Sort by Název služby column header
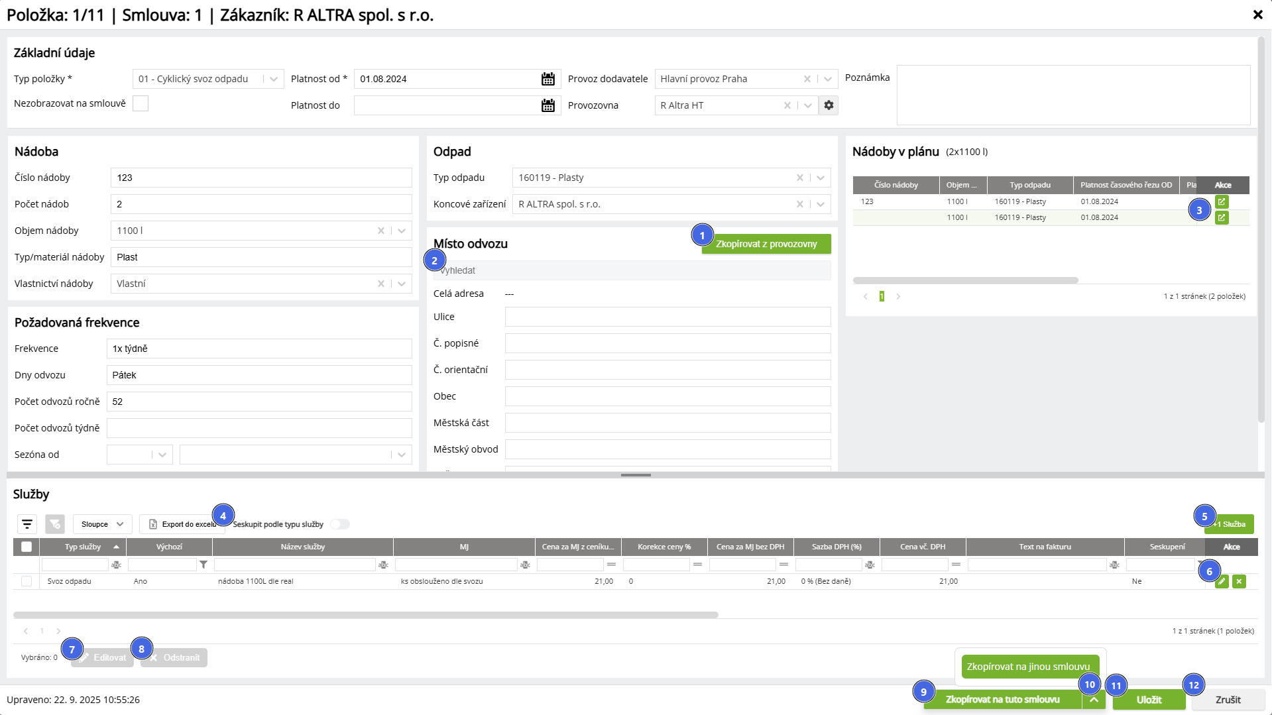 303,547
